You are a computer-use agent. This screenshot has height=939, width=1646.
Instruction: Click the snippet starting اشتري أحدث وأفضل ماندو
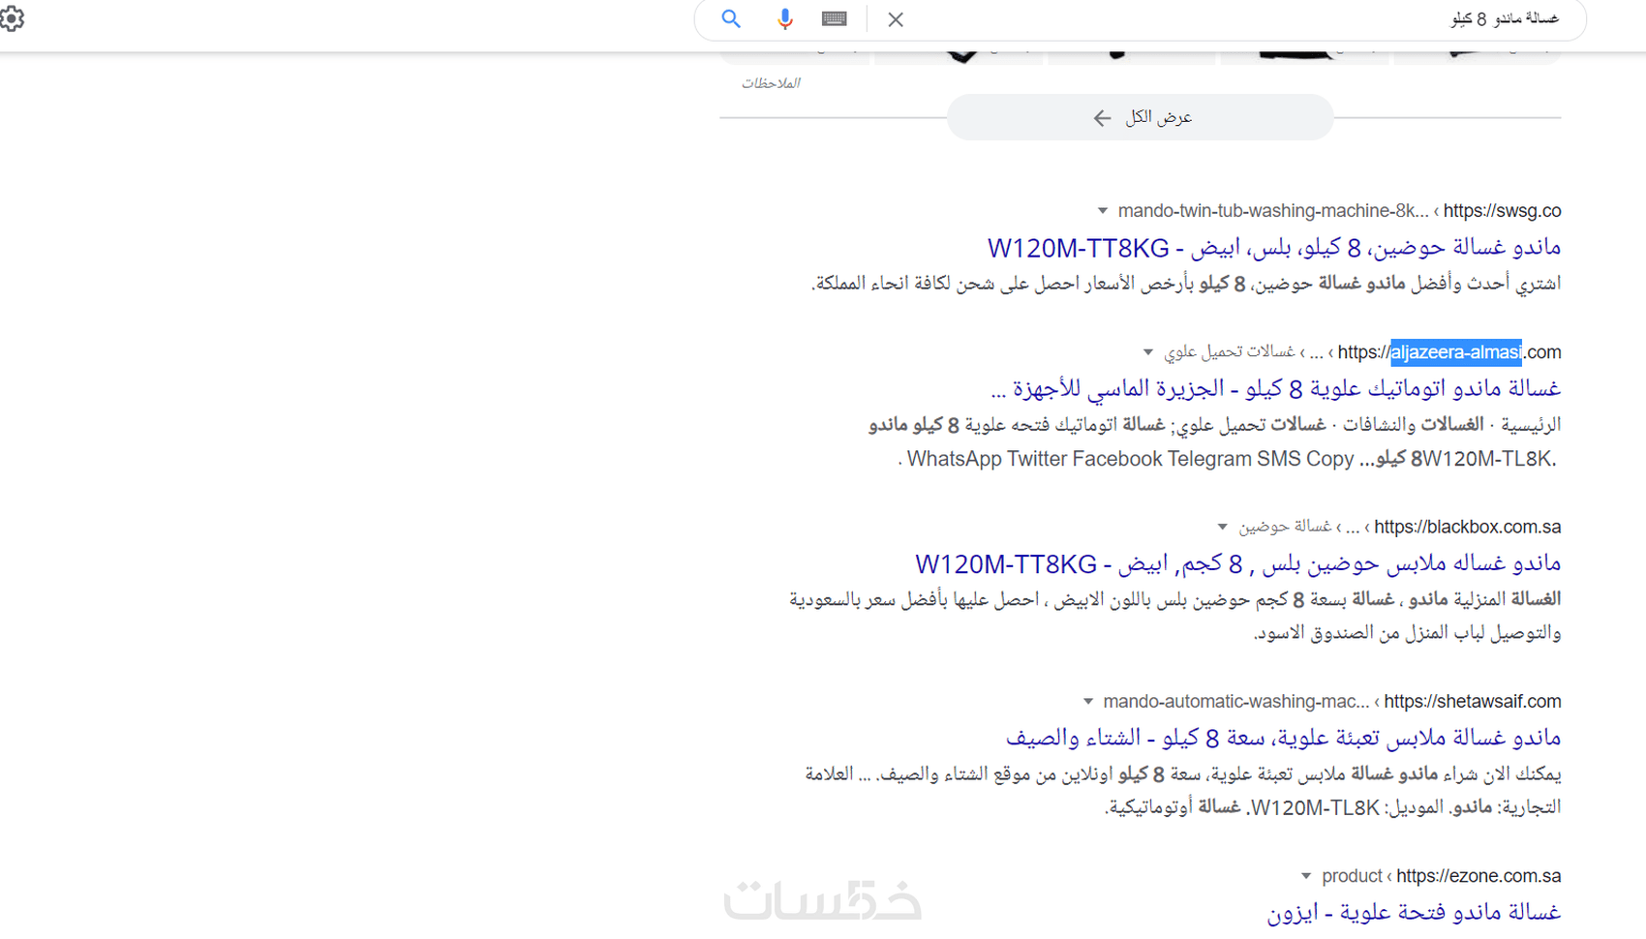tap(1186, 284)
